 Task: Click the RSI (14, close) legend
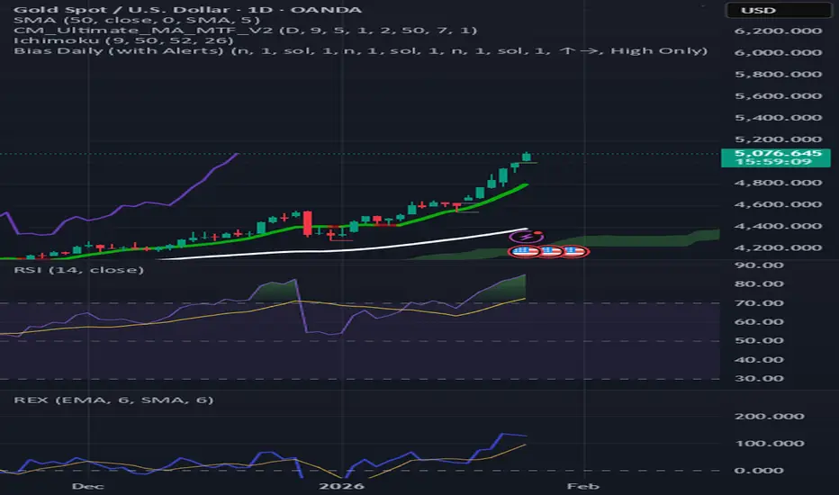pos(78,270)
